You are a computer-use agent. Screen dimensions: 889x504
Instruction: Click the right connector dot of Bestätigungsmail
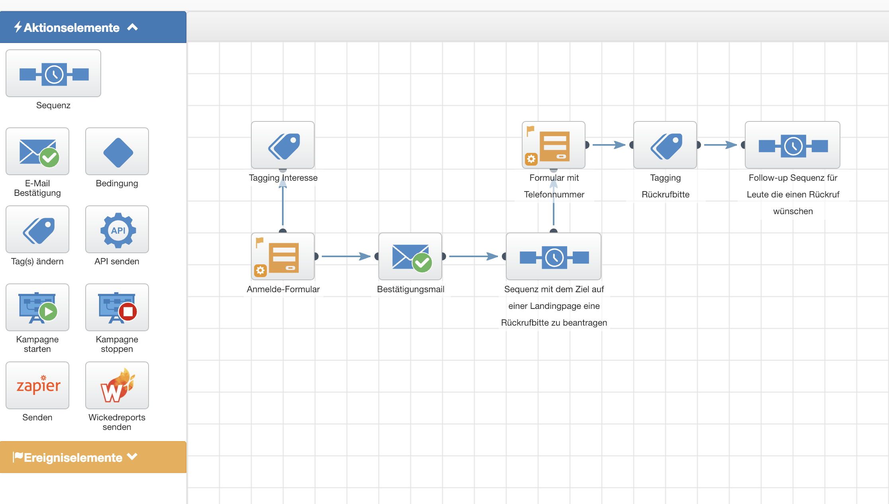(444, 256)
